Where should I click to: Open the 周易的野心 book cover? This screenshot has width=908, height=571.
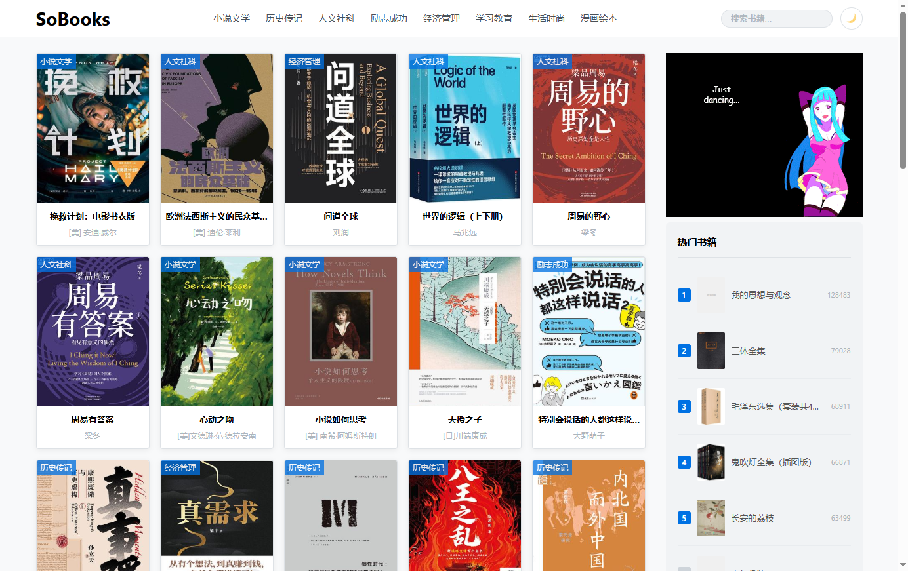(588, 128)
